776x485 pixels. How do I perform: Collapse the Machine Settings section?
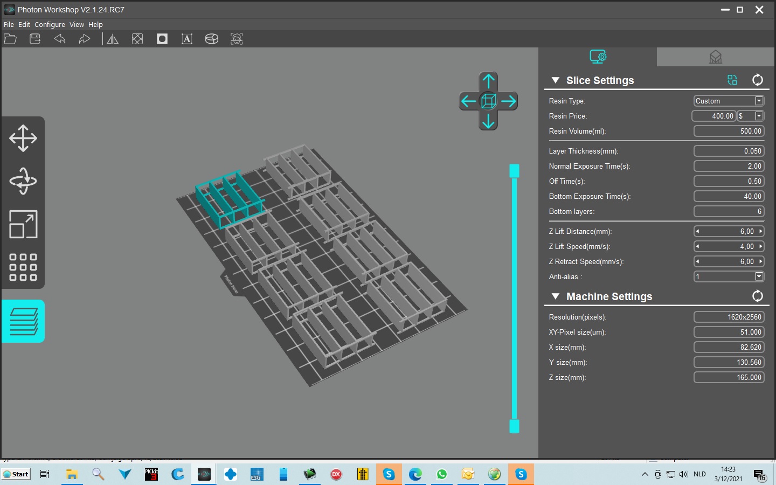click(555, 296)
